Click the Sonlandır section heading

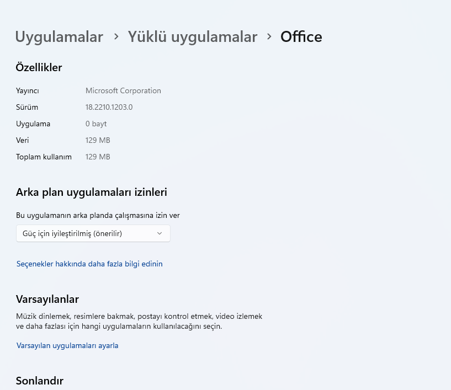40,381
